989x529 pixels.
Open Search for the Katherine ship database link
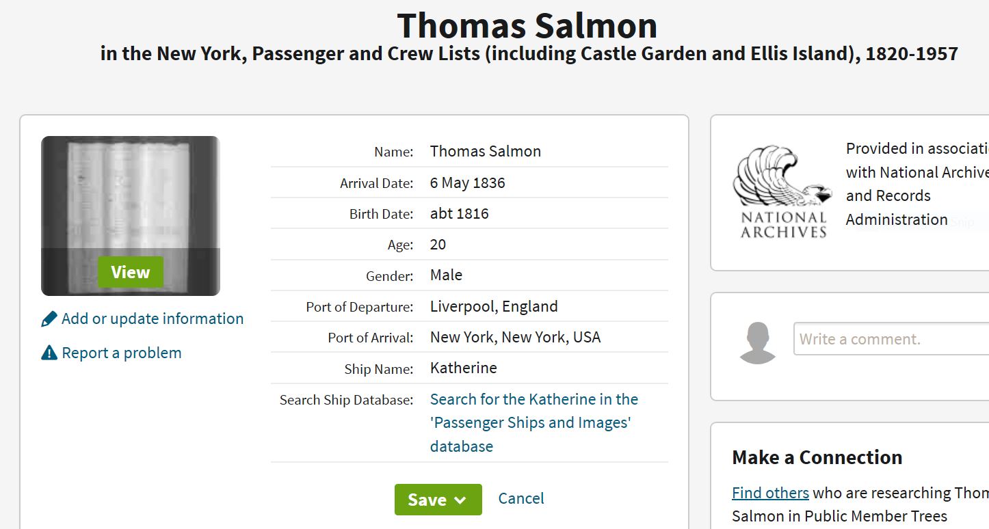(x=534, y=422)
